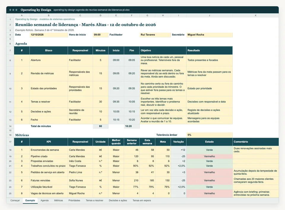Image resolution: width=285 pixels, height=210 pixels.
Task: Select the Decisões e ações agenda cell
Action: 49,112
